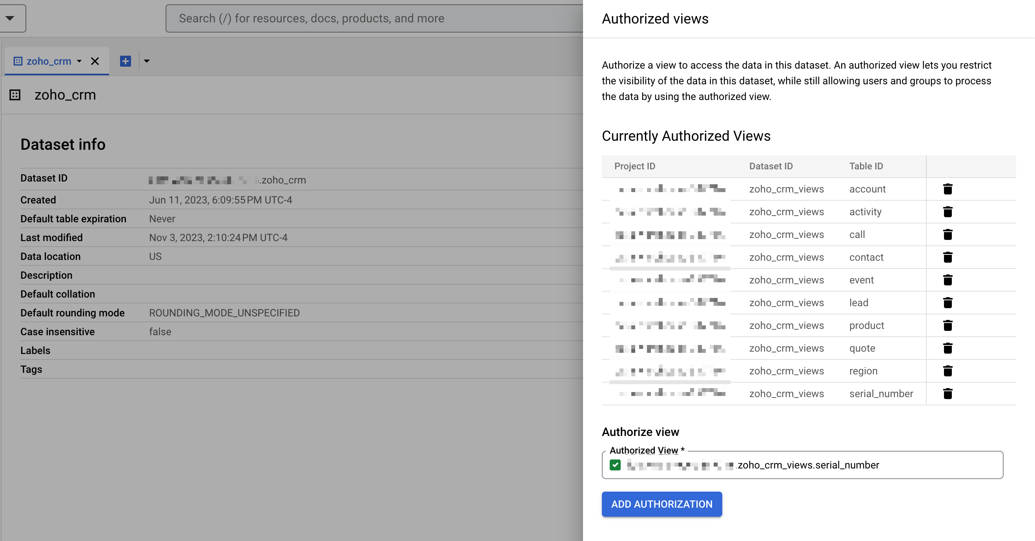Click the search resources box
Viewport: 1035px width, 541px height.
click(374, 18)
